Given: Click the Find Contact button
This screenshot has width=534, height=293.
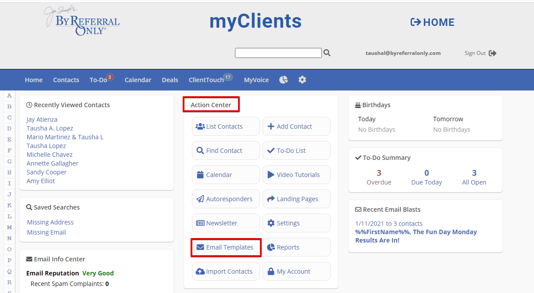Looking at the screenshot, I should 226,151.
